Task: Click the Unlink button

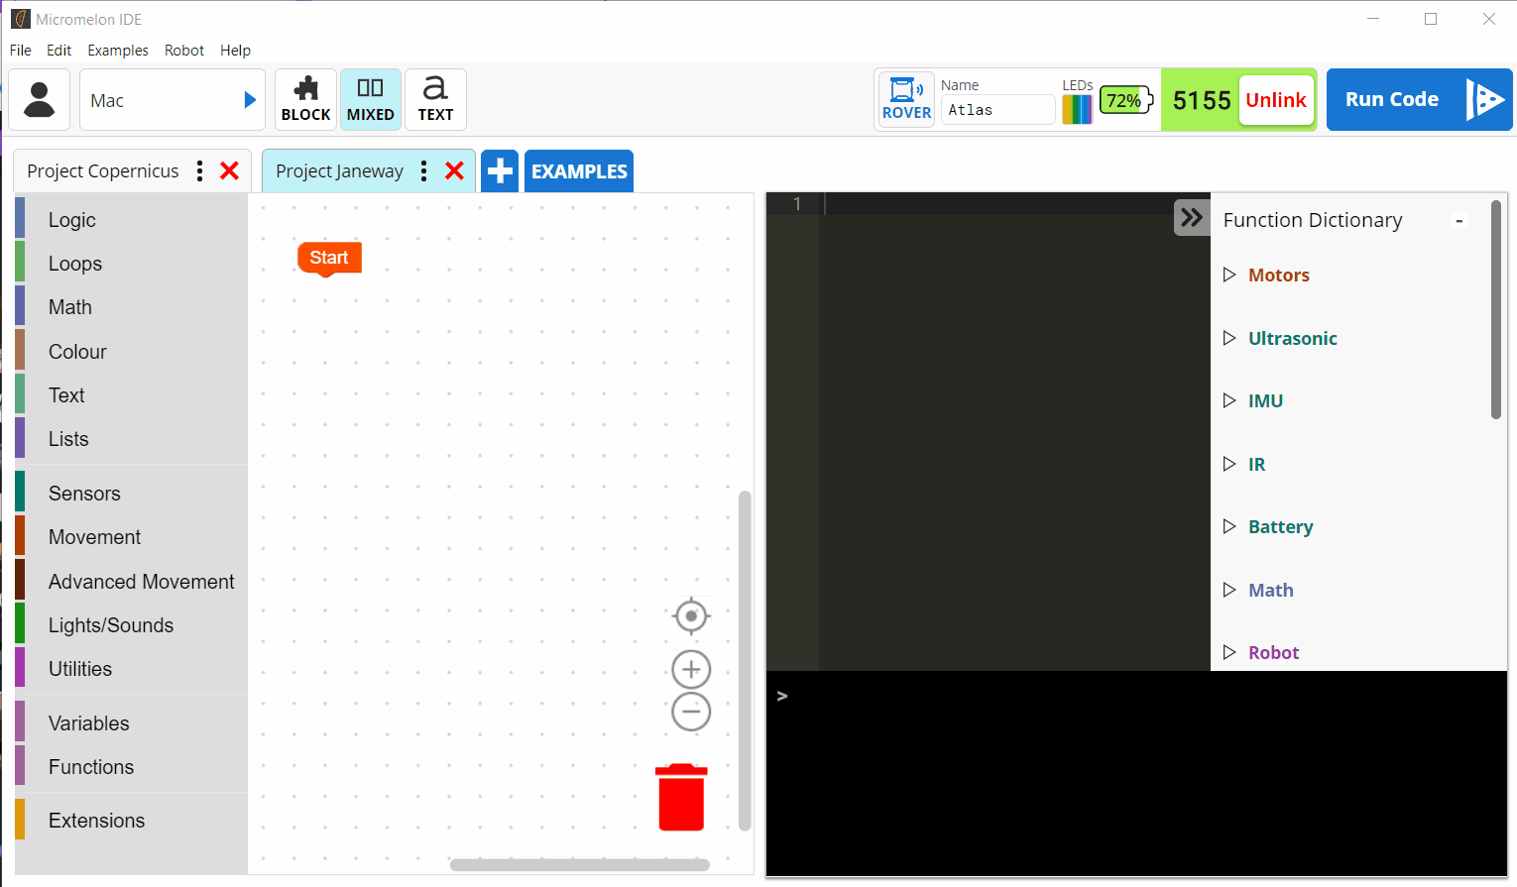Action: pos(1276,100)
